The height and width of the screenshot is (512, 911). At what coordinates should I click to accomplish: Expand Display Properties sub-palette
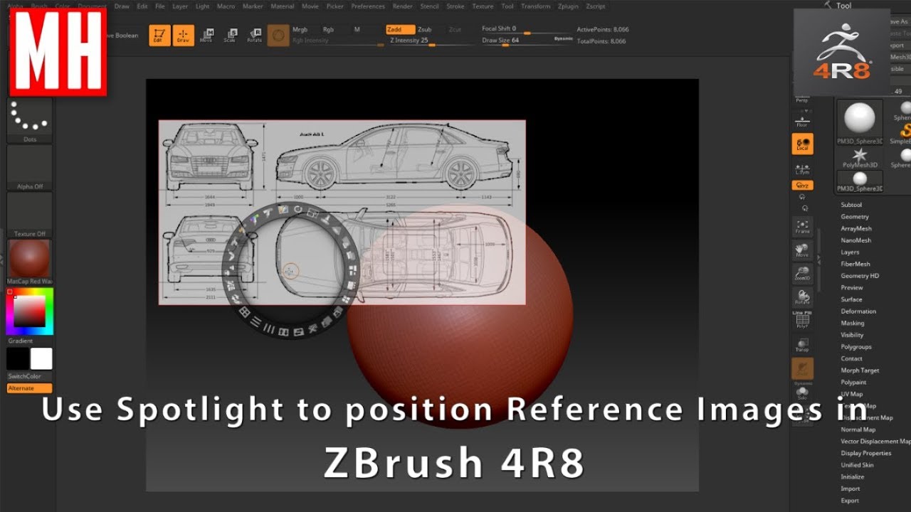click(866, 453)
